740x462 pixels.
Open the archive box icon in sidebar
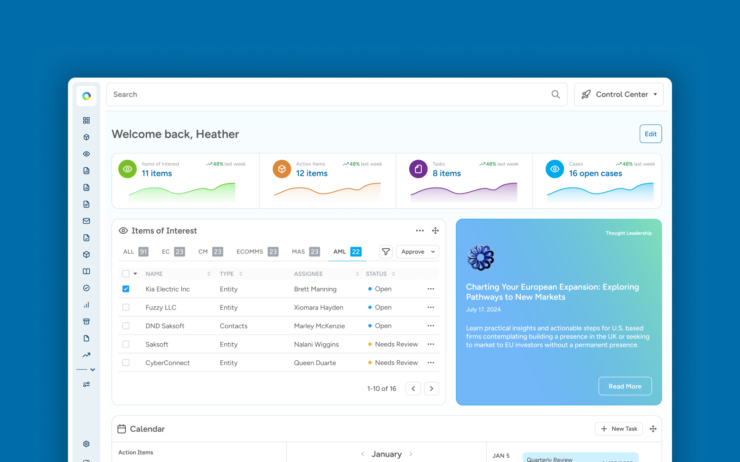click(86, 322)
